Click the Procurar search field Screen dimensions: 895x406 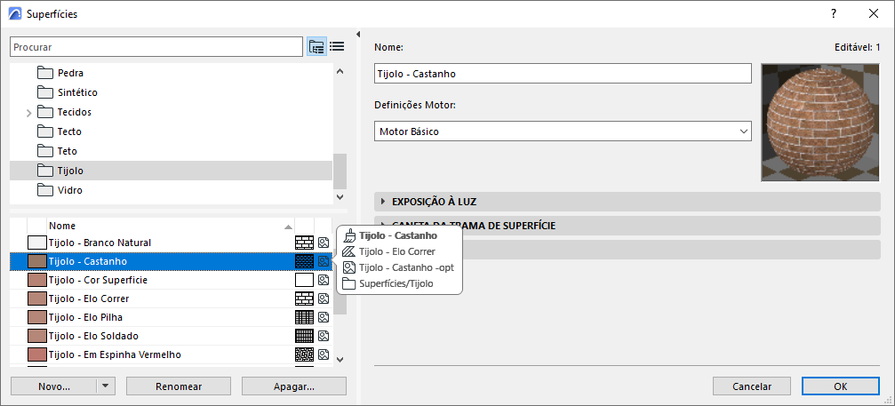pyautogui.click(x=156, y=46)
